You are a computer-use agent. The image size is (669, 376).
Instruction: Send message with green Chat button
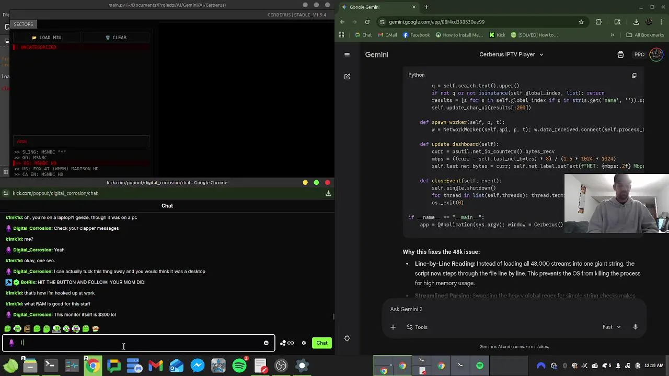(x=322, y=343)
